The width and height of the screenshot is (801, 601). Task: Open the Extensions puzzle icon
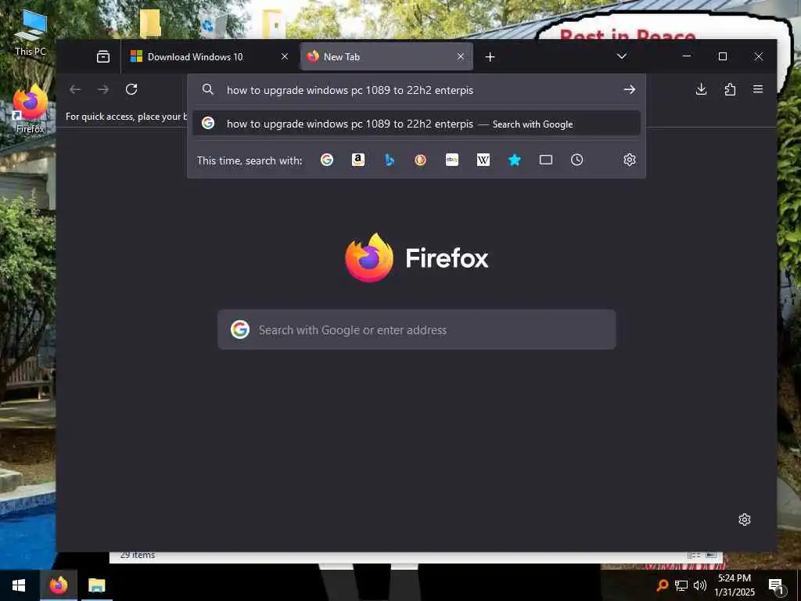tap(730, 89)
